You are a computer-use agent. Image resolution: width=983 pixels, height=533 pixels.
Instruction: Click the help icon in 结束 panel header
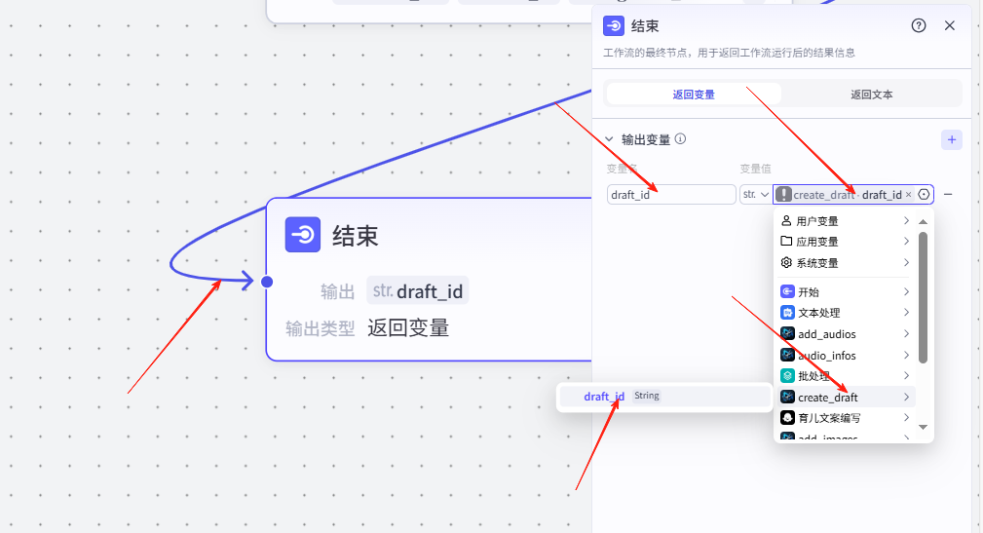pyautogui.click(x=919, y=26)
